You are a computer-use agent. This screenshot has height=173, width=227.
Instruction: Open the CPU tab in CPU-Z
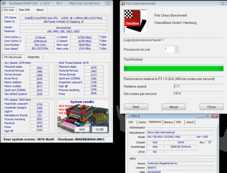(131, 122)
